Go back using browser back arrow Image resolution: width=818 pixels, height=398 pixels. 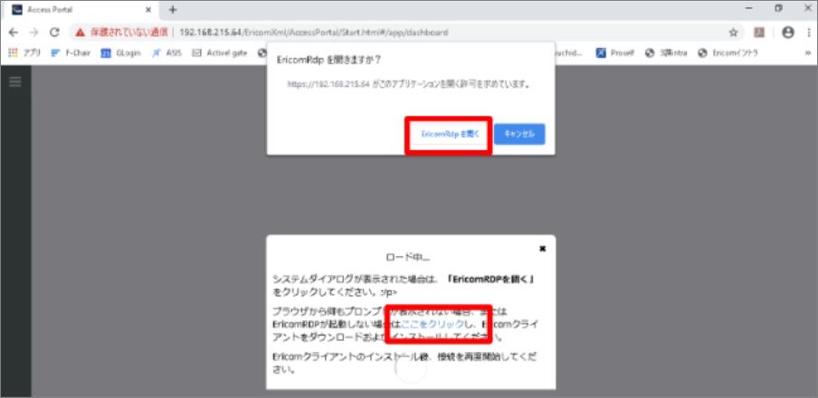pyautogui.click(x=14, y=32)
